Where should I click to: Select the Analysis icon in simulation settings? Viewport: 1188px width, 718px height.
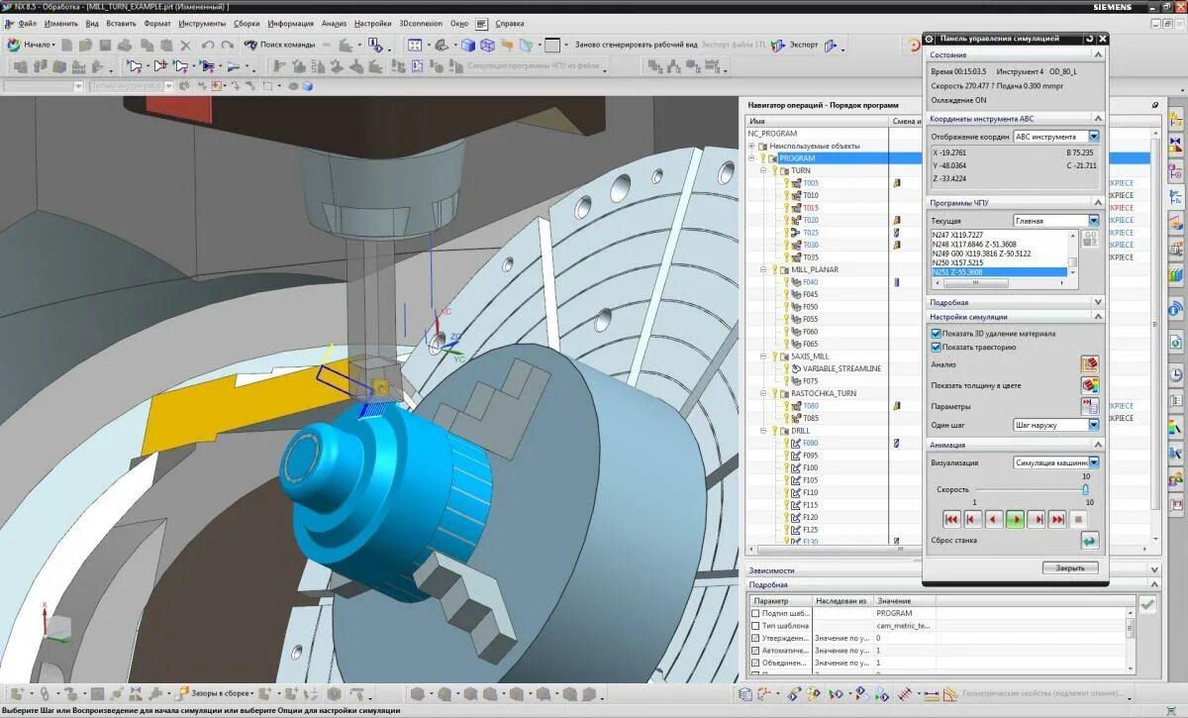[1091, 363]
